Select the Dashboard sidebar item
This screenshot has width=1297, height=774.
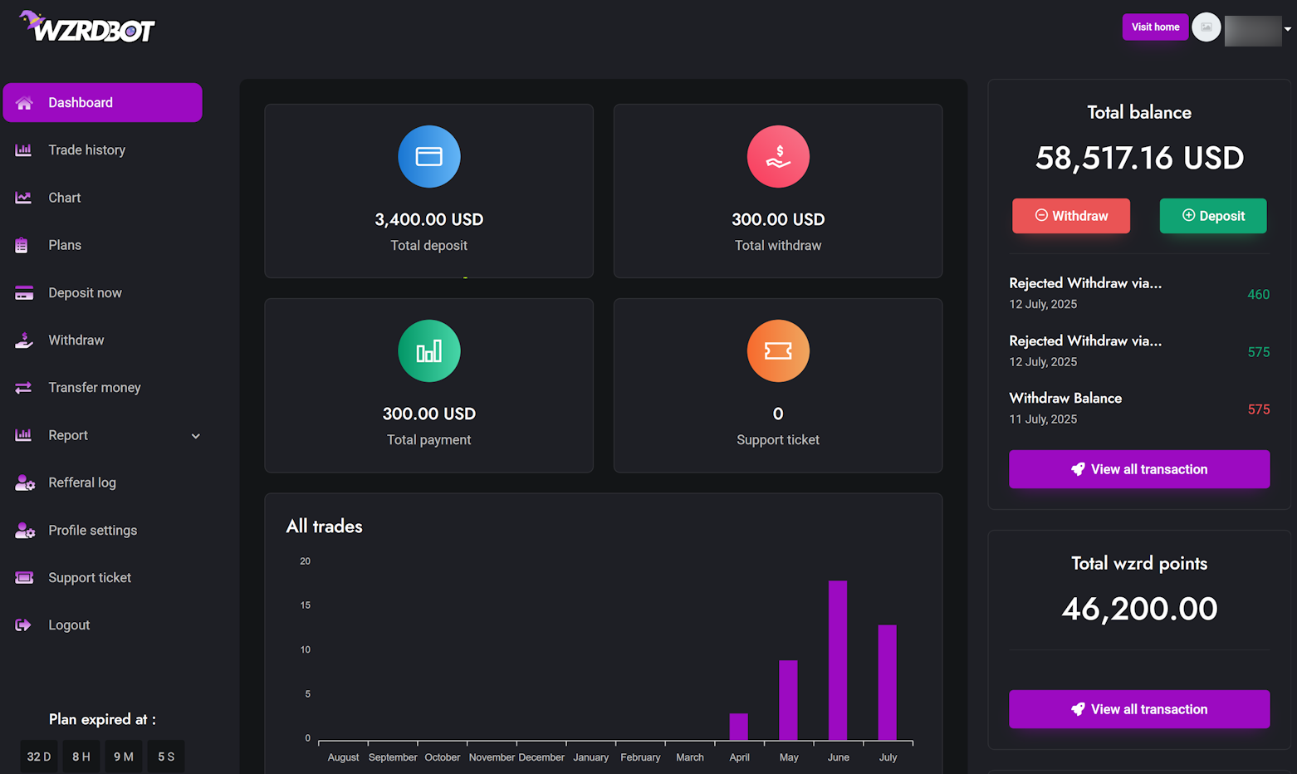(x=102, y=103)
